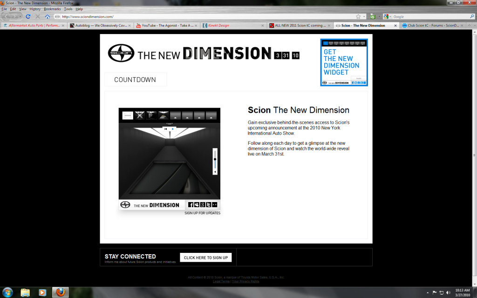Click fifth locked thumbnail in widget strip
The width and height of the screenshot is (477, 298).
(176, 115)
